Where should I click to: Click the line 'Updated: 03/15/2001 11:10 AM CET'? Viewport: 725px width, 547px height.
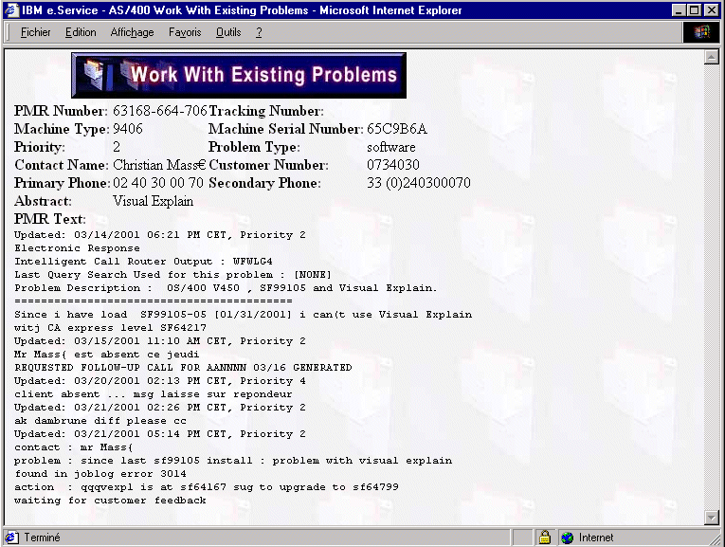160,341
